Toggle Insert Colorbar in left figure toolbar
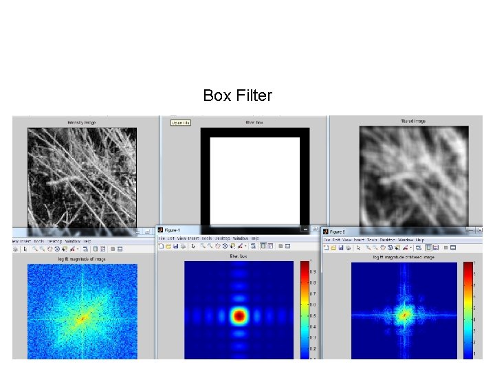 point(96,249)
